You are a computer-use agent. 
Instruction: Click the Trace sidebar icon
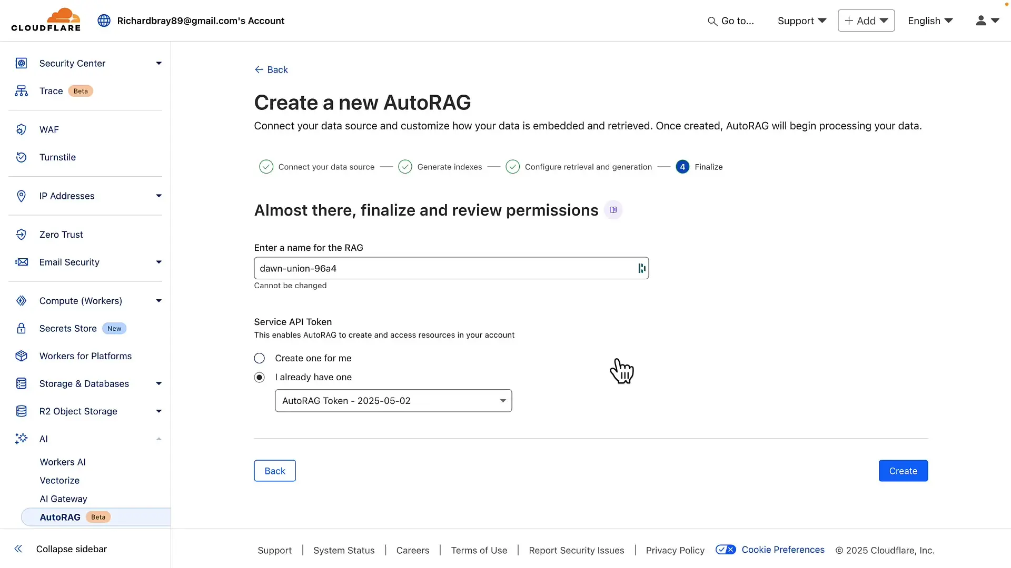pos(21,91)
